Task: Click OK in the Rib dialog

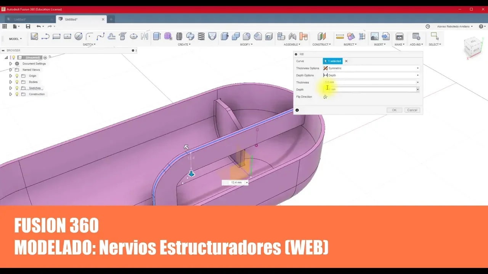Action: coord(394,110)
